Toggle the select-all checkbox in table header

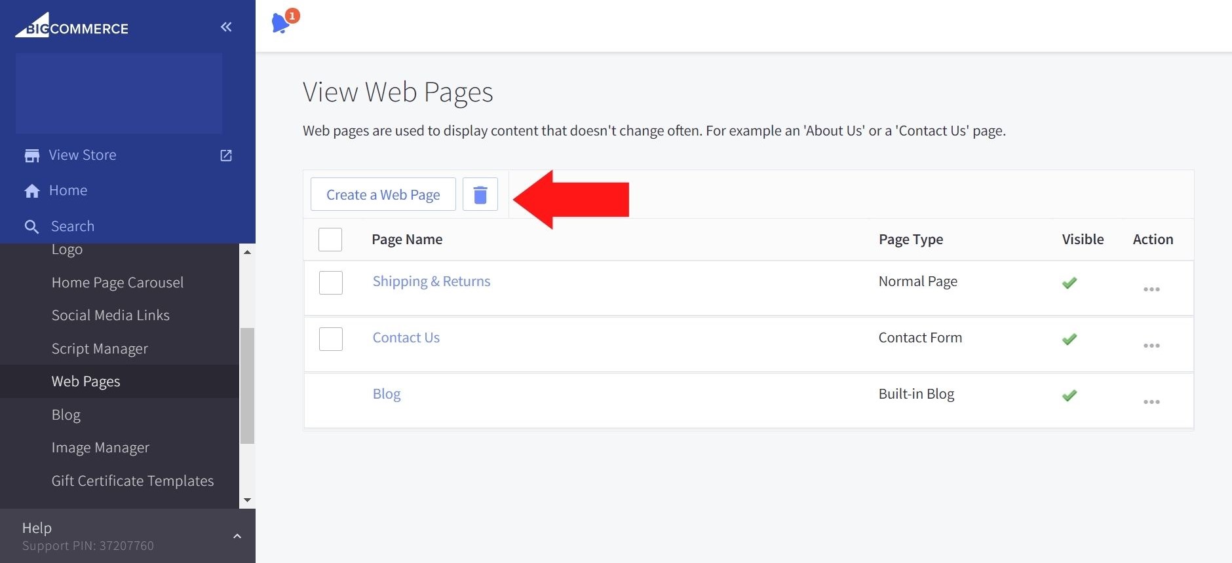pyautogui.click(x=330, y=240)
